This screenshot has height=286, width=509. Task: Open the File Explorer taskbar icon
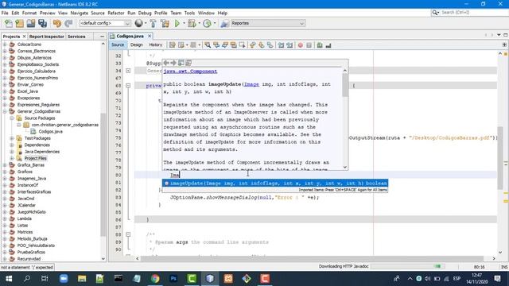tap(82, 279)
